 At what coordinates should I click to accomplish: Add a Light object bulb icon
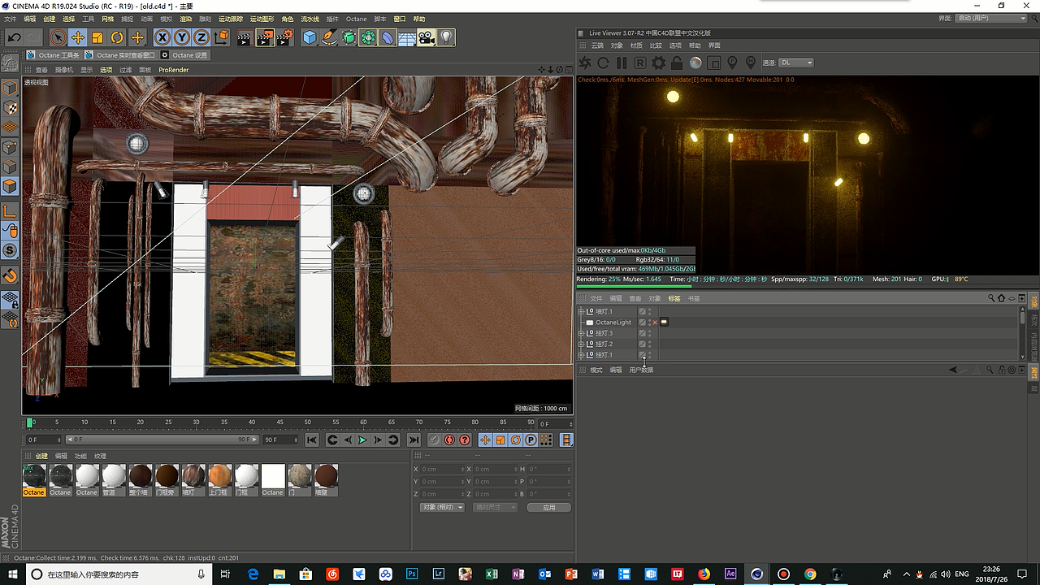(446, 37)
